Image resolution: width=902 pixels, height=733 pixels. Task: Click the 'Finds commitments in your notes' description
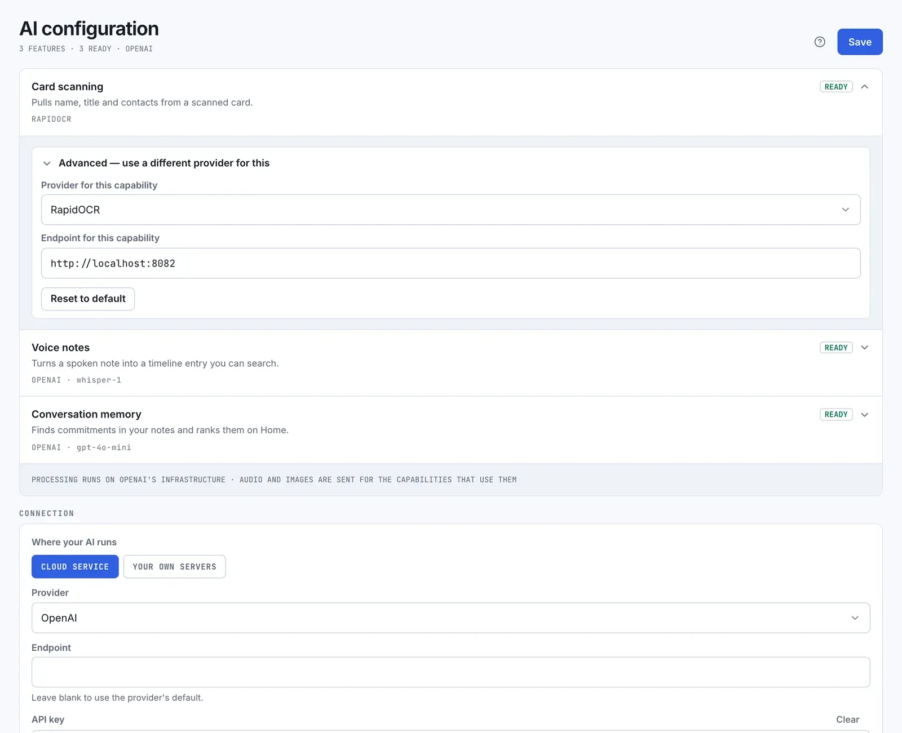160,430
